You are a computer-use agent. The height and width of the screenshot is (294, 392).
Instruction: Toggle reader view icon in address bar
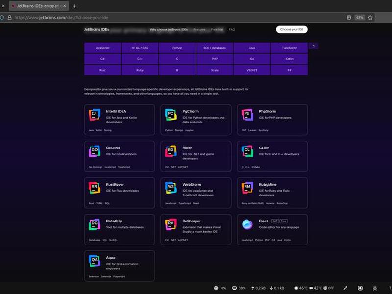(349, 18)
